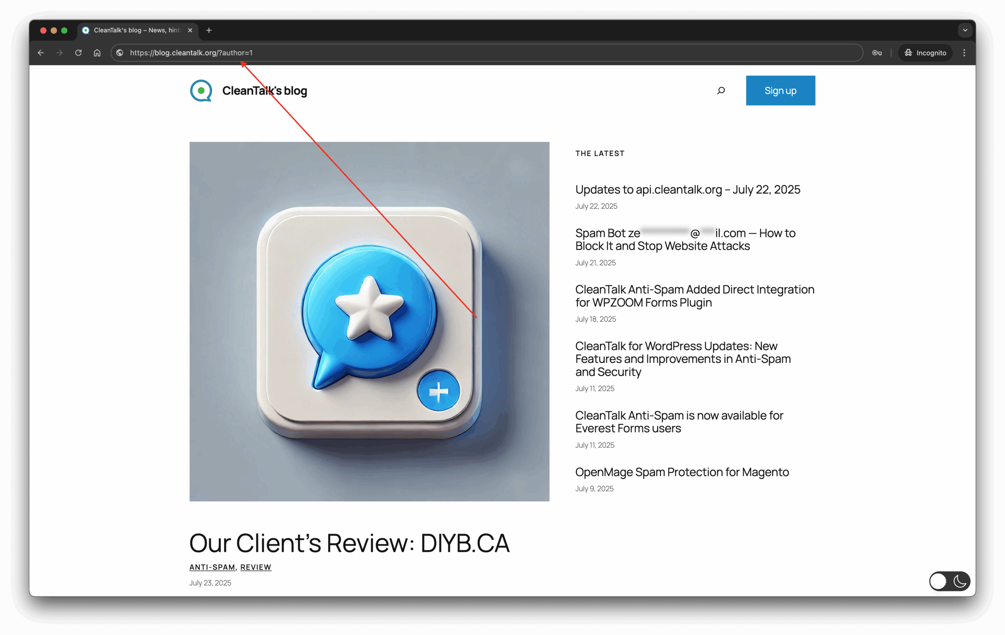This screenshot has width=1005, height=635.
Task: Reload the page
Action: pyautogui.click(x=79, y=53)
